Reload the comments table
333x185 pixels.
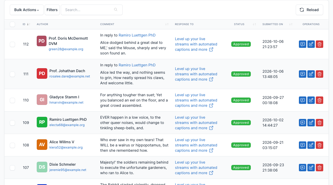[309, 10]
